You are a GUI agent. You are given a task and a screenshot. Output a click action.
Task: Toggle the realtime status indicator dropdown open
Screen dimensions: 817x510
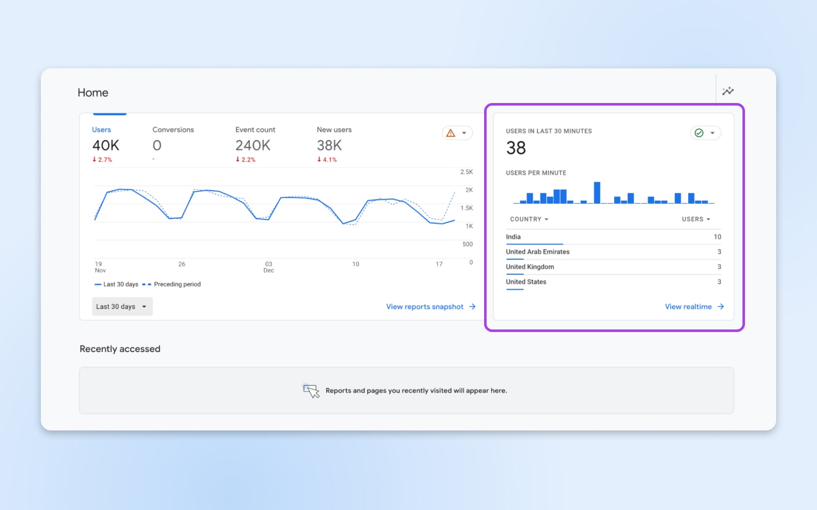tap(713, 133)
